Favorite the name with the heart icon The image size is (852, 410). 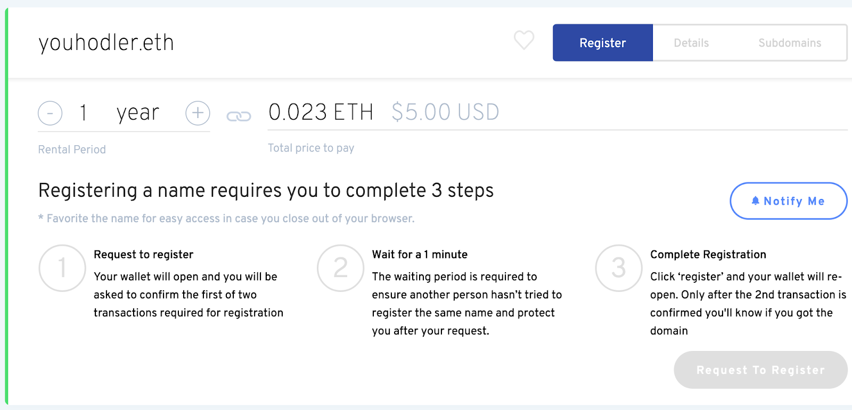tap(524, 40)
